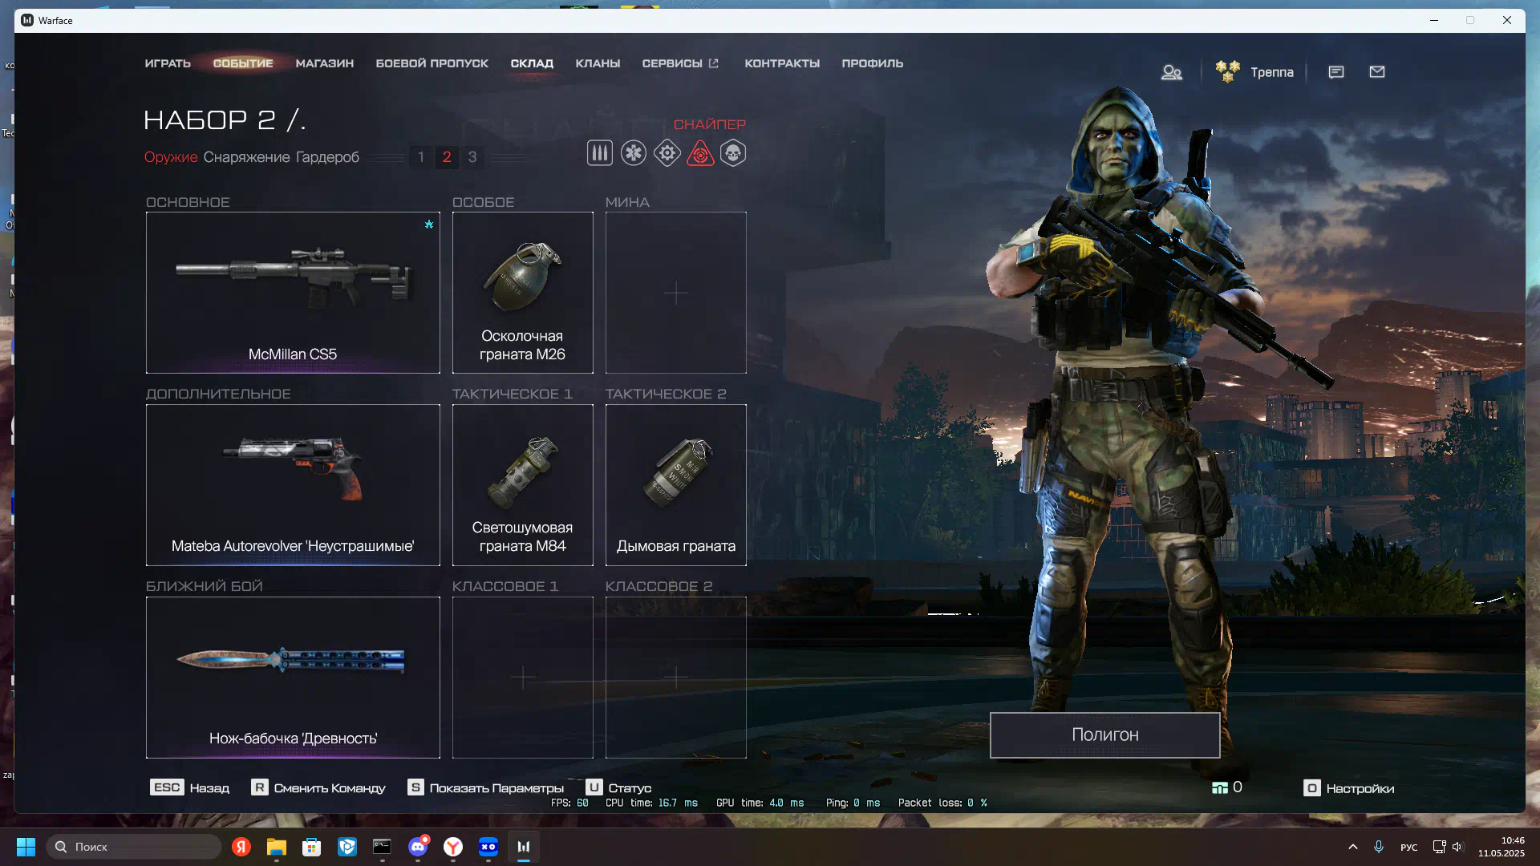Viewport: 1540px width, 866px height.
Task: Select loadout set 1
Action: point(421,157)
